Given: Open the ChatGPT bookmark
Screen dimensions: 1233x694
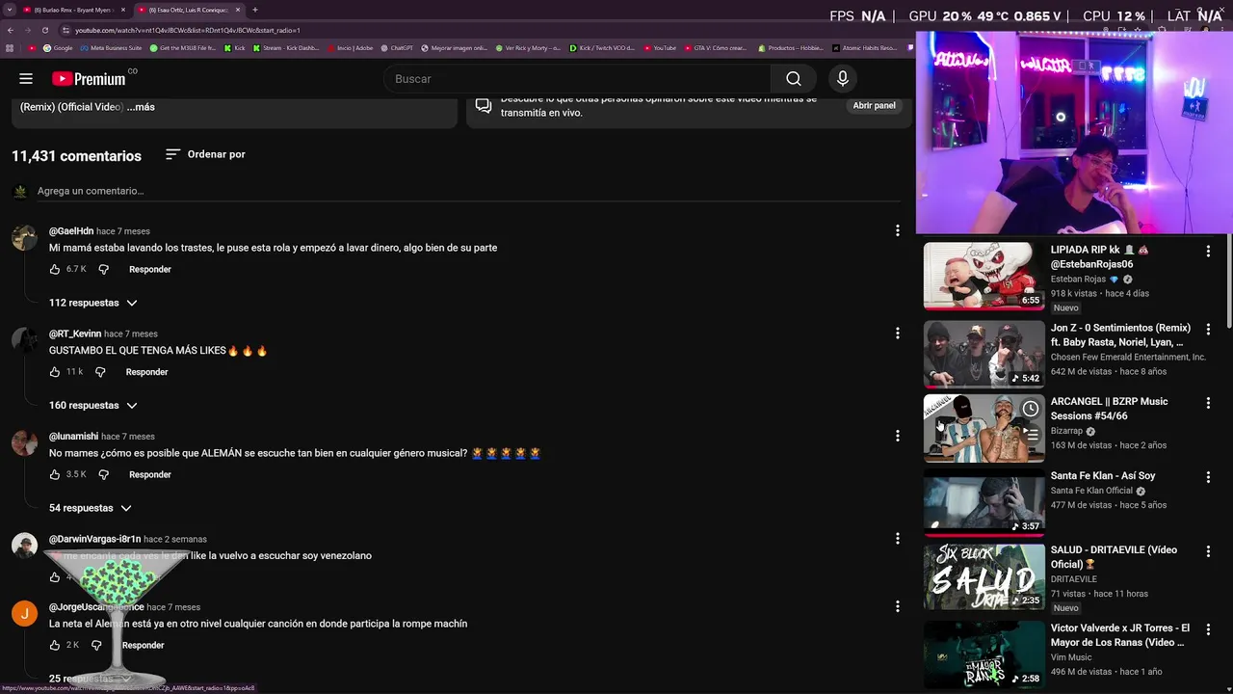Looking at the screenshot, I should click(397, 48).
